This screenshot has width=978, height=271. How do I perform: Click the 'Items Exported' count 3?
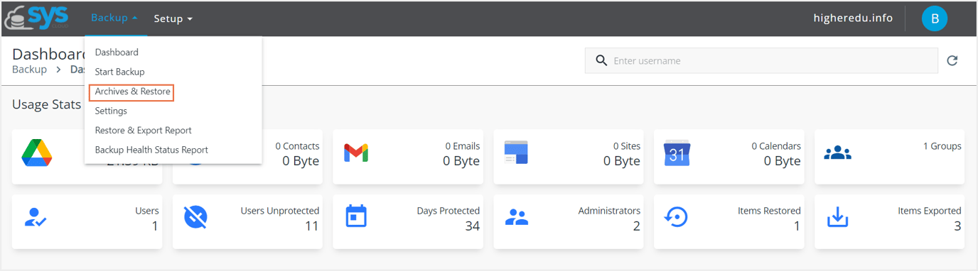pos(958,226)
